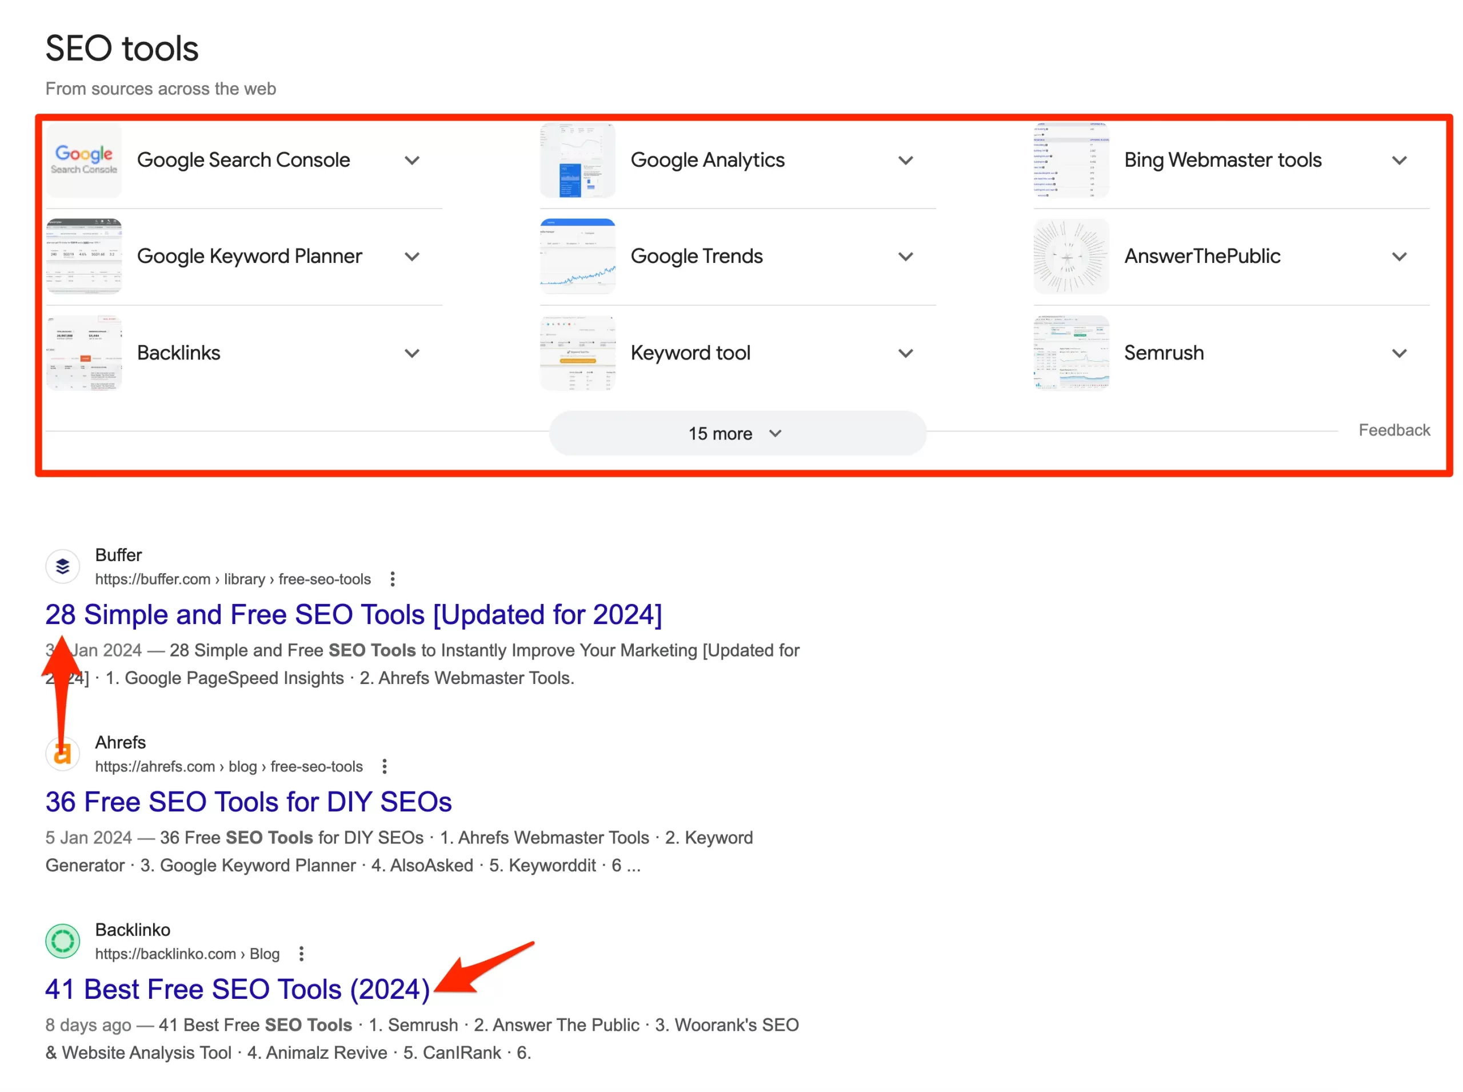Expand the Bing Webmaster tools chevron

1398,160
